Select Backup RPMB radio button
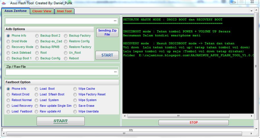 [37, 47]
